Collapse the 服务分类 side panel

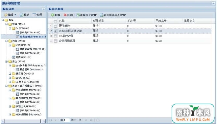[43, 9]
